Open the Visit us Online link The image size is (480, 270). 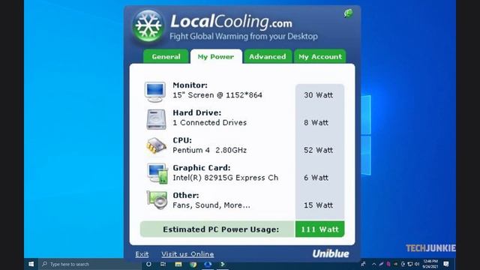point(187,254)
